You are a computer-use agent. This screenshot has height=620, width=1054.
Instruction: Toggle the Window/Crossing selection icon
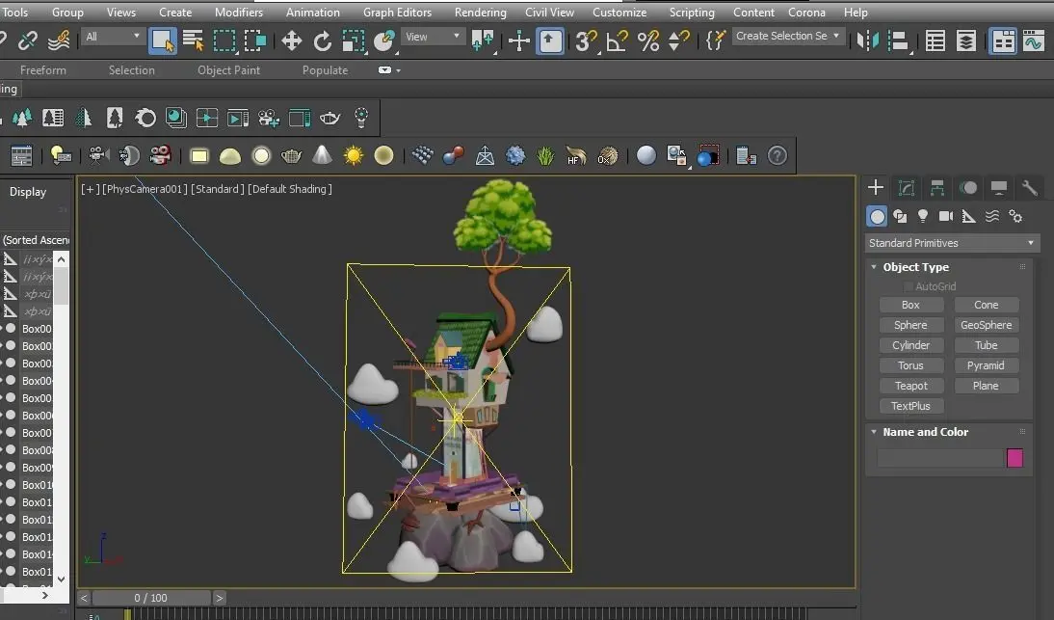255,41
